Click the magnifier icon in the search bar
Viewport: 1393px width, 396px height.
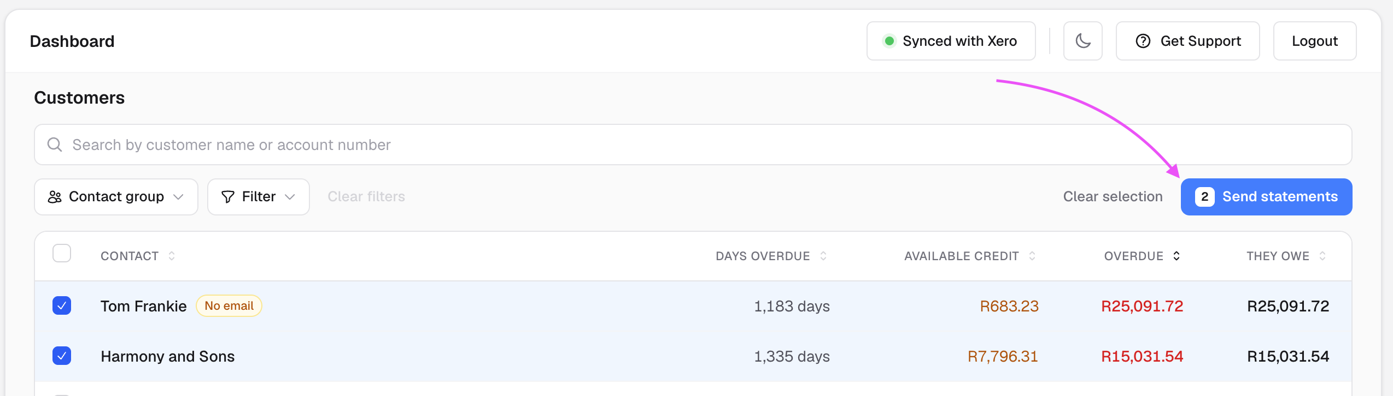(x=55, y=145)
